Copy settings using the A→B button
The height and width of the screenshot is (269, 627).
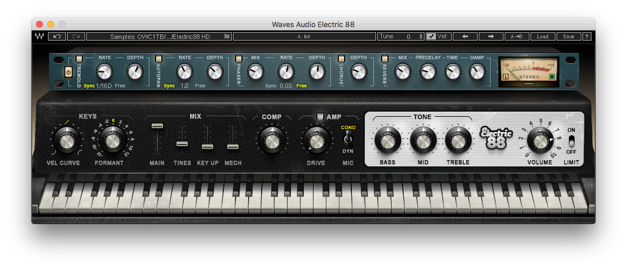click(516, 36)
